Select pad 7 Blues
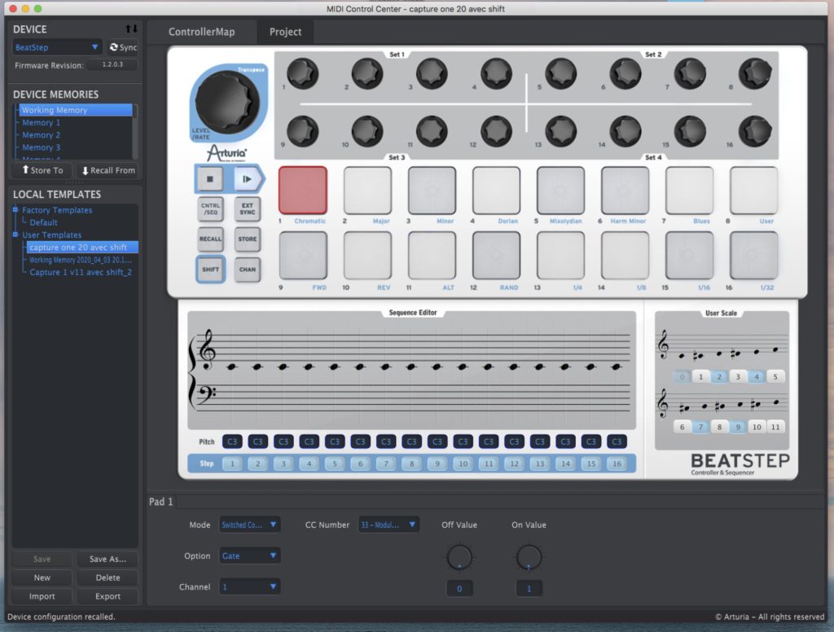This screenshot has height=632, width=834. tap(689, 191)
